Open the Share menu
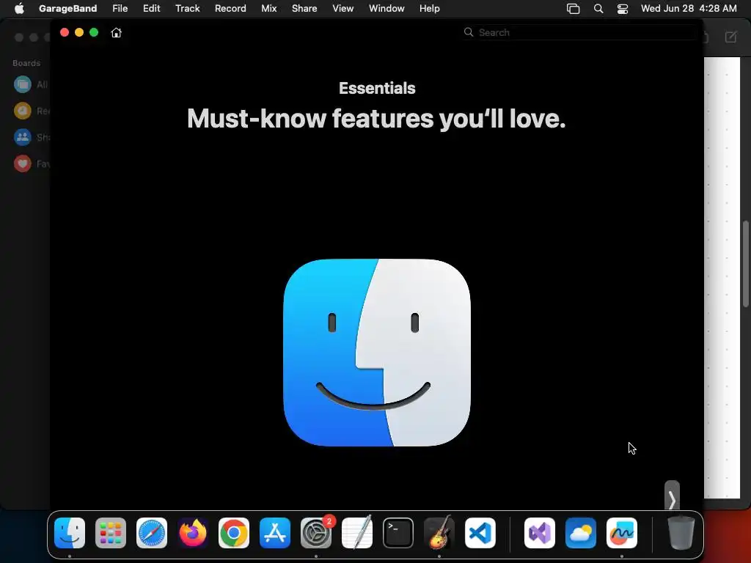 tap(304, 8)
